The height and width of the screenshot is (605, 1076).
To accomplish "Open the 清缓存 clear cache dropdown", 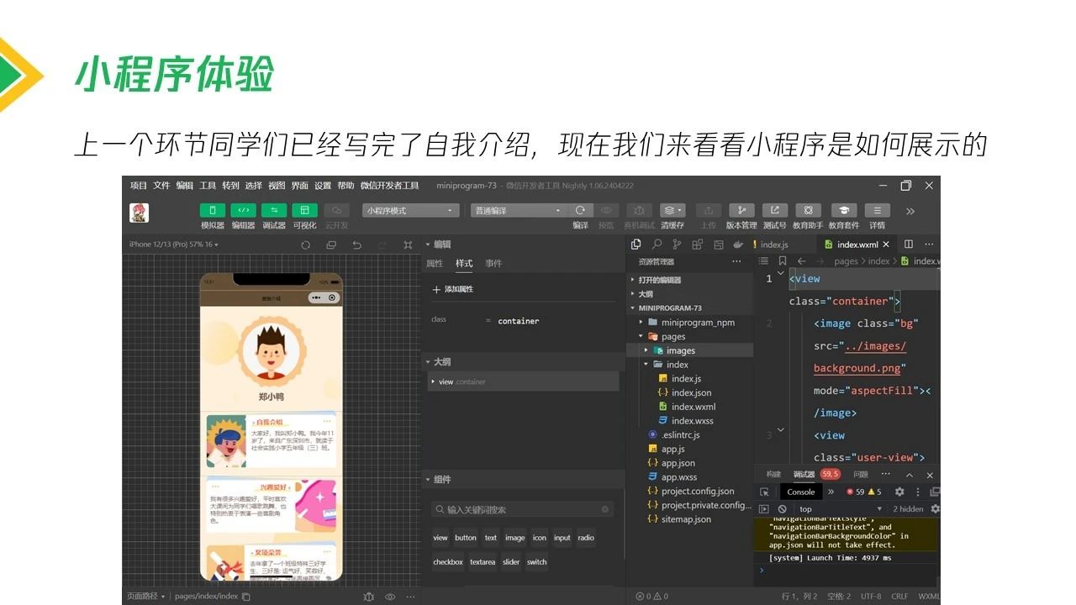I will (x=672, y=210).
